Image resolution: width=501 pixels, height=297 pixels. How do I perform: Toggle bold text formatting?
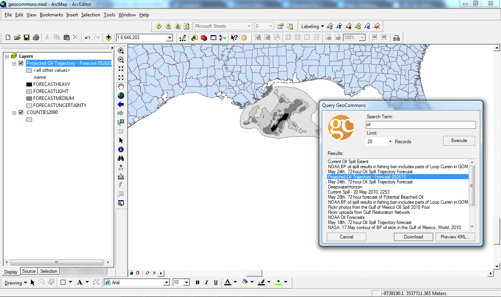(197, 283)
